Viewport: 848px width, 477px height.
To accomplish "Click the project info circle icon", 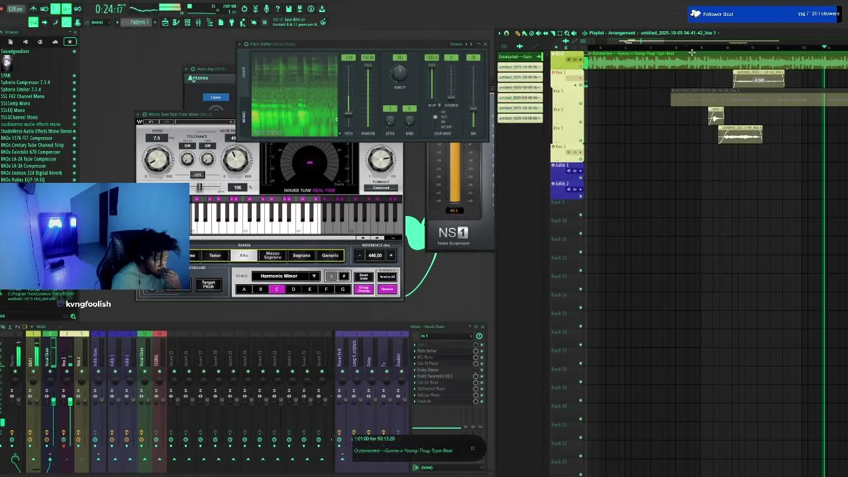I will coord(311,9).
